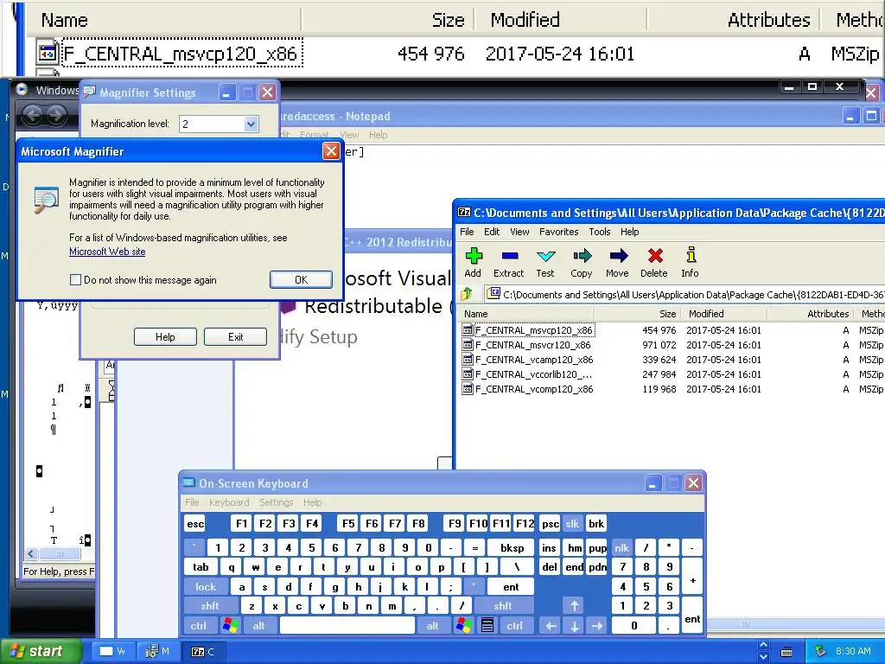Switch to the 'M' taskbar button
Screen dimensions: 885x664
click(x=159, y=652)
